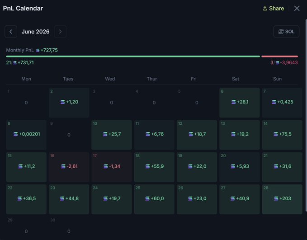Click the June 2026 month label
The width and height of the screenshot is (307, 240).
(x=35, y=32)
